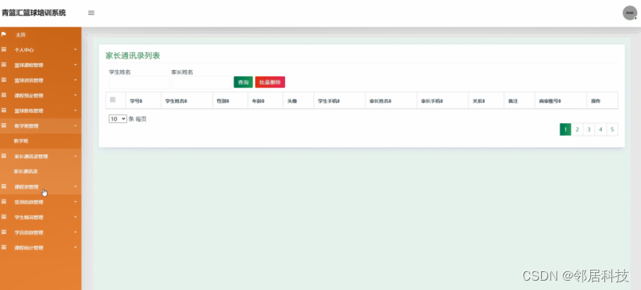Open the user avatar in top-right corner
The height and width of the screenshot is (290, 641).
click(629, 12)
